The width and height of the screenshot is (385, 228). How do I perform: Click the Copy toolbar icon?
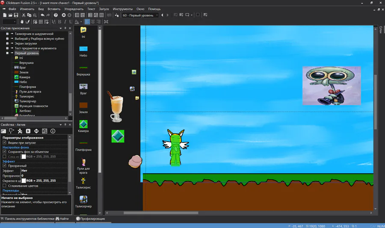29,15
